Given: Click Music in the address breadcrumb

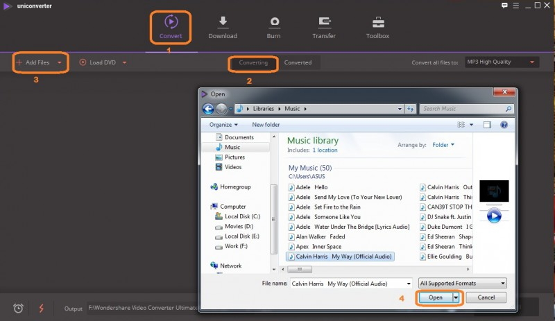Looking at the screenshot, I should (x=292, y=109).
